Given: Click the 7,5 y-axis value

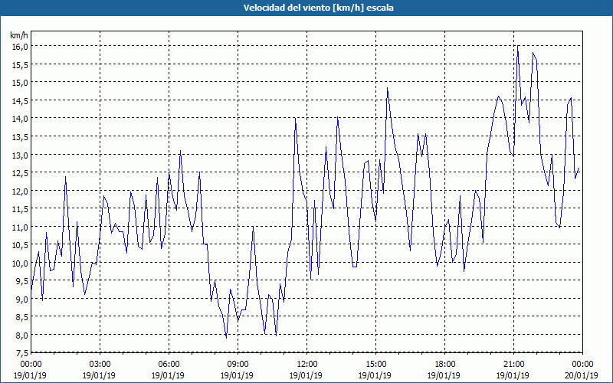Looking at the screenshot, I should click(22, 353).
